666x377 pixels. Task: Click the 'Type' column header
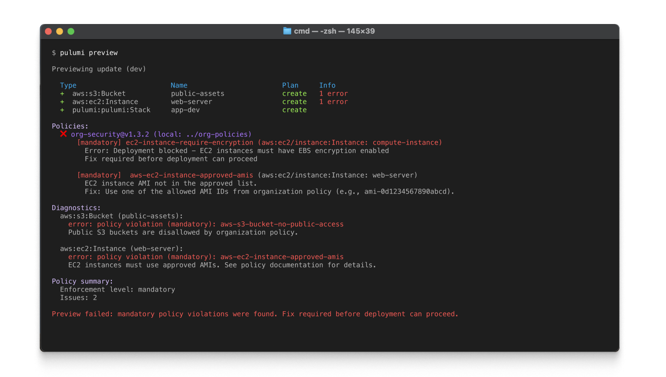68,85
